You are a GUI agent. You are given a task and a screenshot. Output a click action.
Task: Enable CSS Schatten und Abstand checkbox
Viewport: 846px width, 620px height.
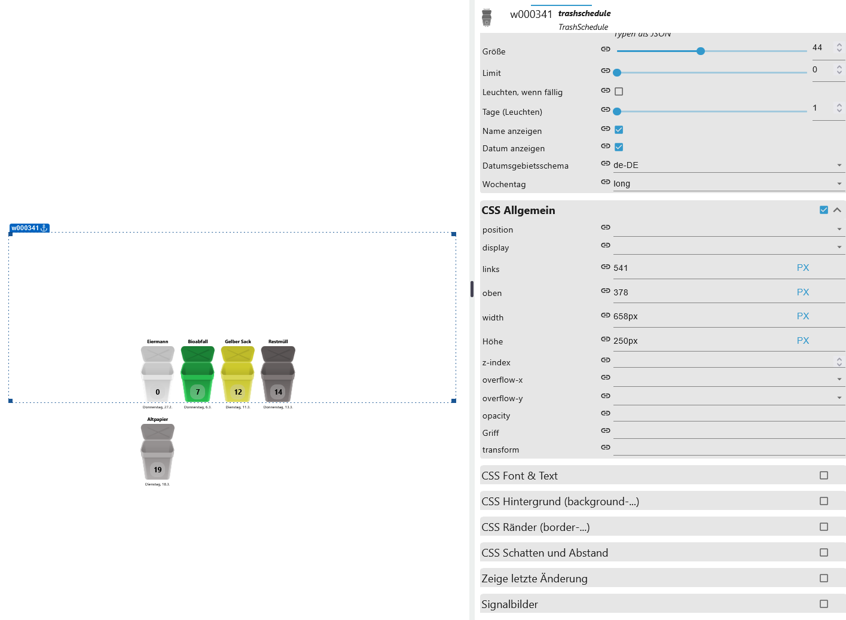pos(824,552)
